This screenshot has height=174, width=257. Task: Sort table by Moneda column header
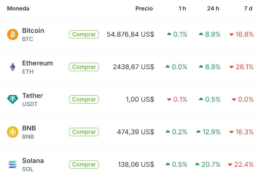pos(18,9)
